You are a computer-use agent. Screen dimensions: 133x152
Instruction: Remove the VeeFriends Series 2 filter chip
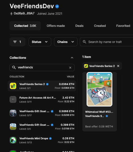[x=118, y=66]
